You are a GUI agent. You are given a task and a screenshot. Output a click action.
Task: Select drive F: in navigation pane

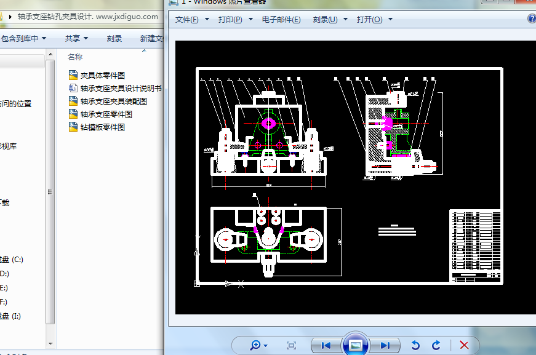[x=4, y=302]
